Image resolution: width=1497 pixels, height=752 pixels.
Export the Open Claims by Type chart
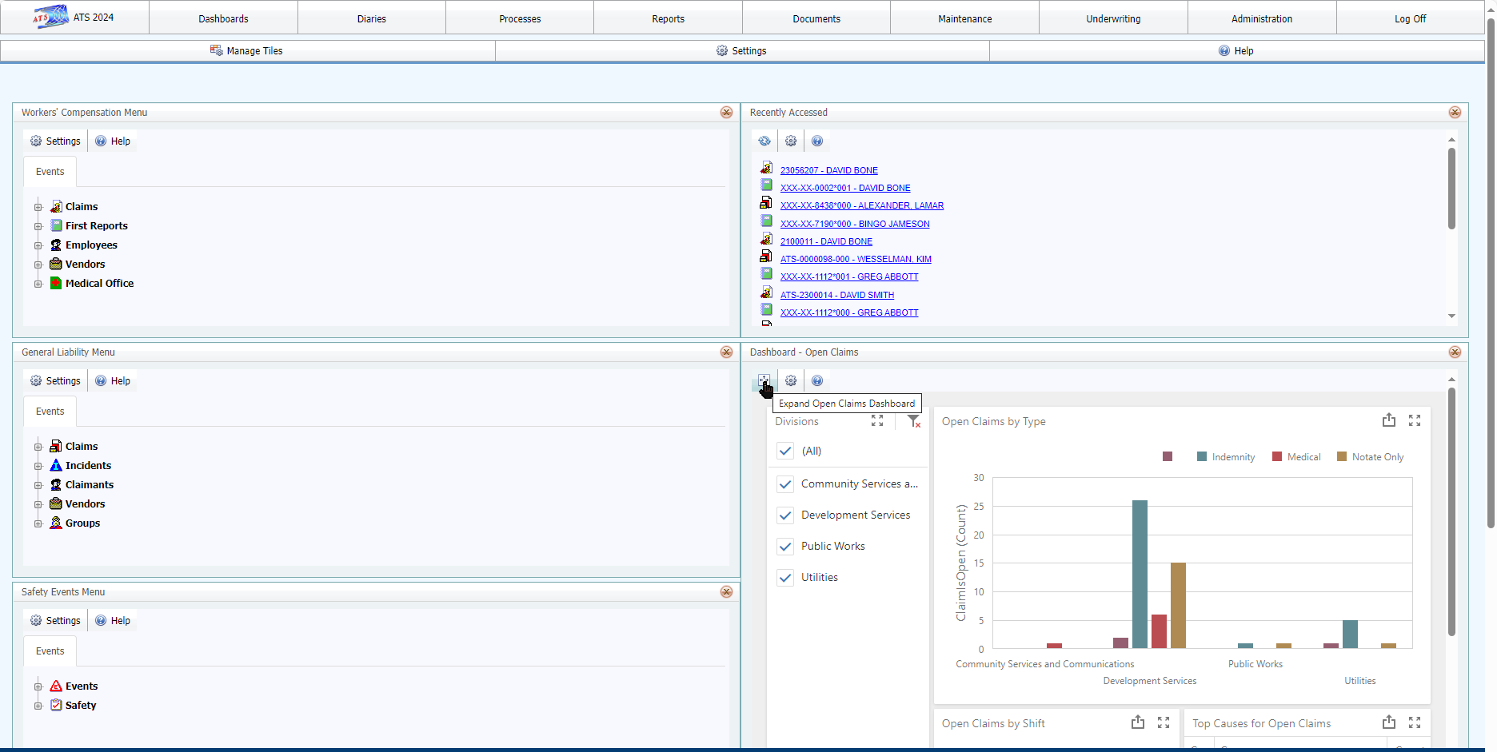[x=1389, y=420]
